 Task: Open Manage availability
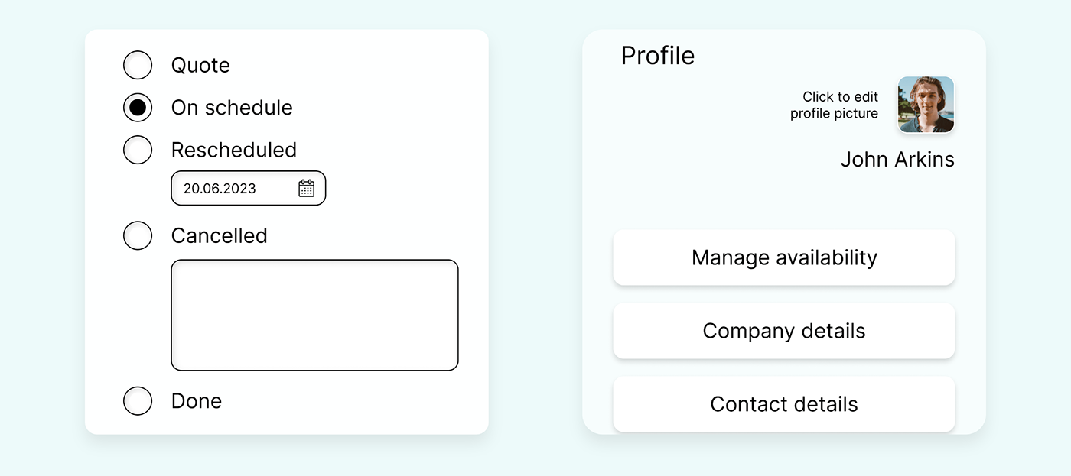784,257
